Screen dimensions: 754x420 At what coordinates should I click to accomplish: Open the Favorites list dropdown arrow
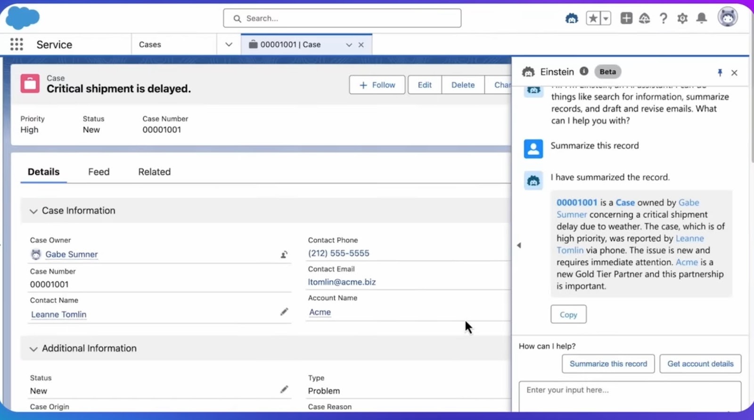tap(606, 18)
